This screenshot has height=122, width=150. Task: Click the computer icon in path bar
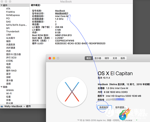2,106
